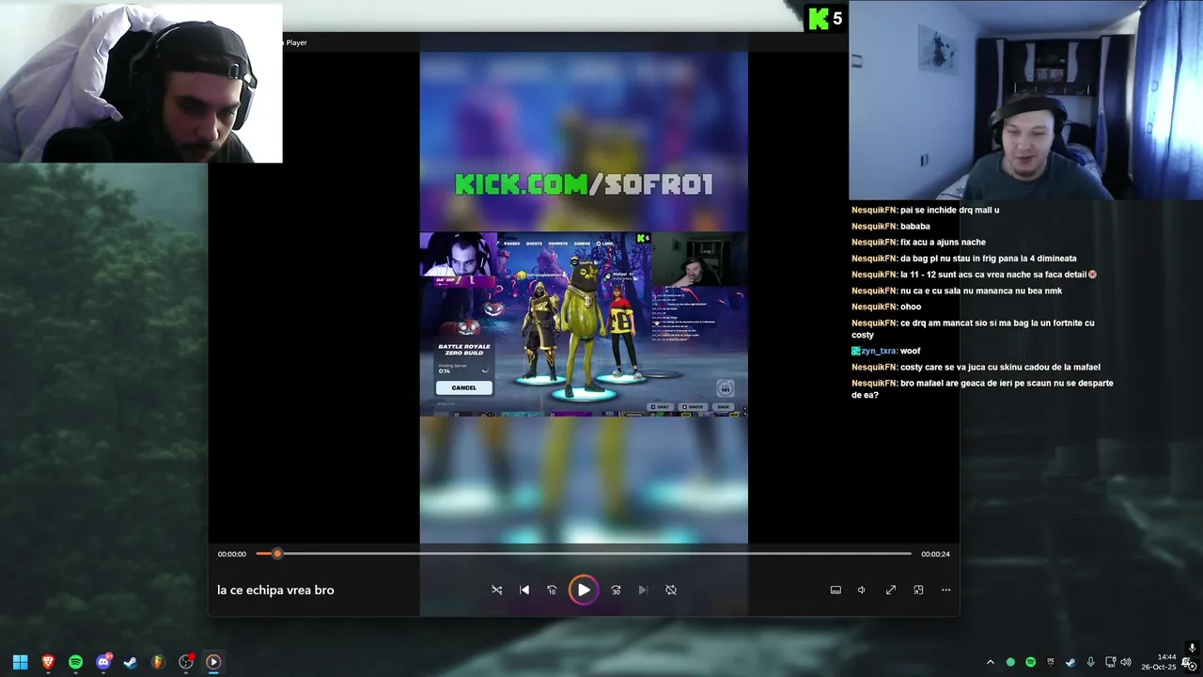Open the Windows Start menu
This screenshot has height=677, width=1203.
pos(20,662)
